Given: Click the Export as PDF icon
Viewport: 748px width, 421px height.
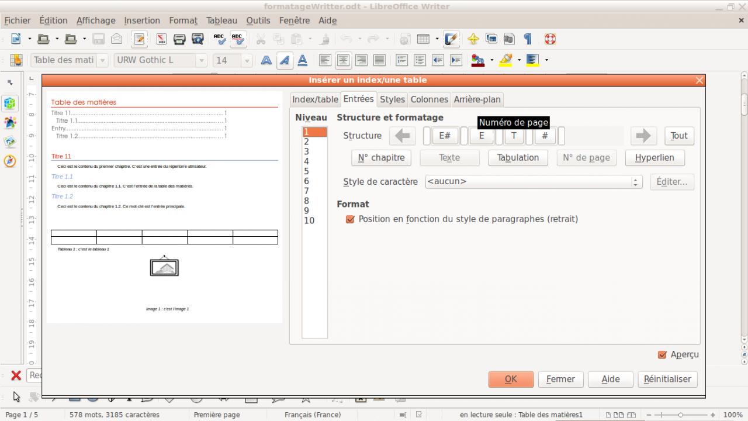Looking at the screenshot, I should (162, 39).
